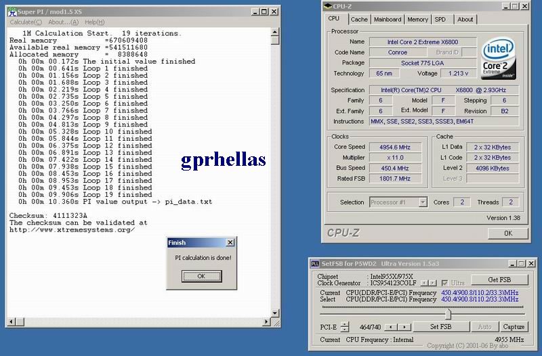Click right arrow next to 464/740
Screen dimensions: 542x356
(404, 327)
